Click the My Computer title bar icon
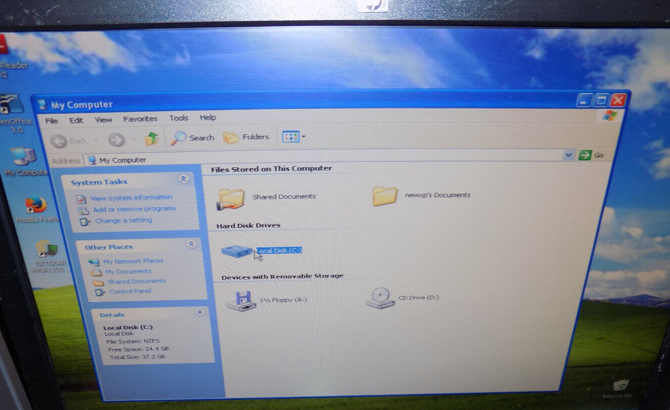This screenshot has height=410, width=670. 42,105
